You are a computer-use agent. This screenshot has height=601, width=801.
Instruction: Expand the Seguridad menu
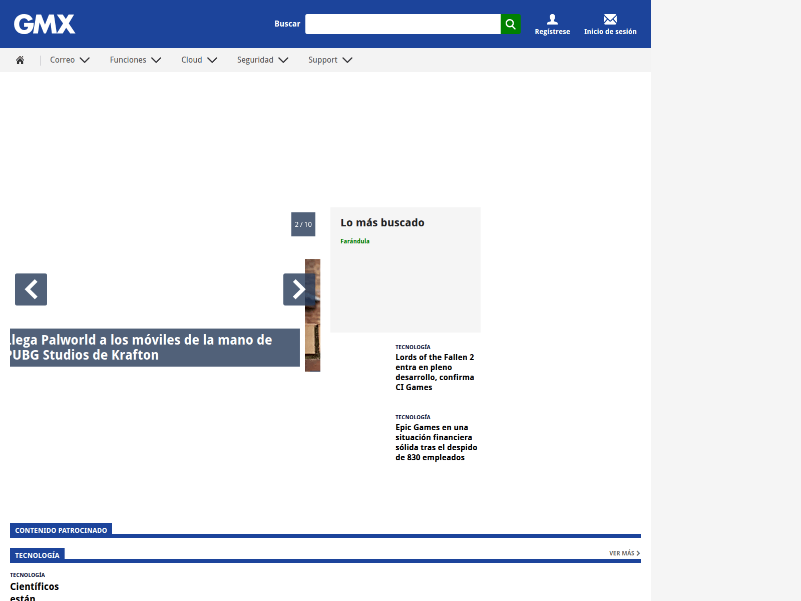tap(262, 60)
